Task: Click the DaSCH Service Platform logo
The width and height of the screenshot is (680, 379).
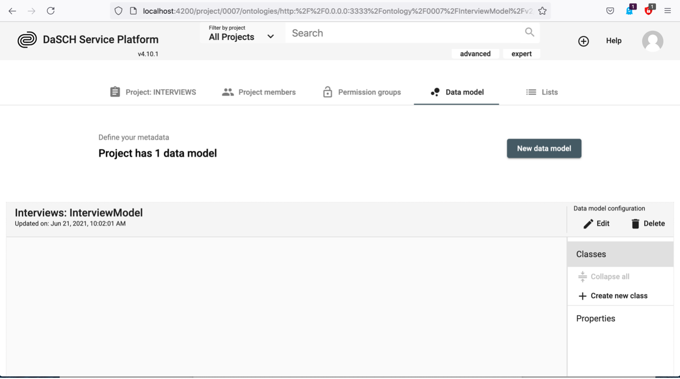Action: click(x=27, y=39)
